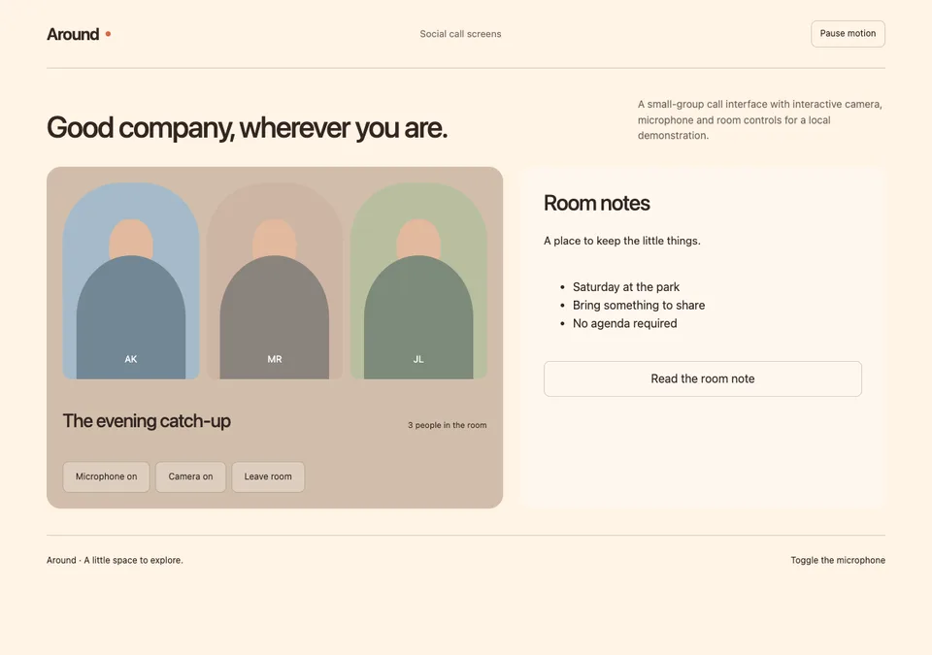Click the Bring something to share note
The image size is (932, 655).
coord(639,306)
